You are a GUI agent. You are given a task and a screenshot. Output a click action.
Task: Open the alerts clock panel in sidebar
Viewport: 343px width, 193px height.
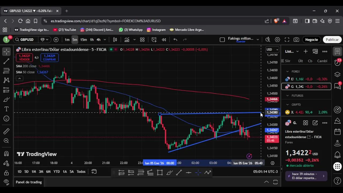[x=337, y=62]
